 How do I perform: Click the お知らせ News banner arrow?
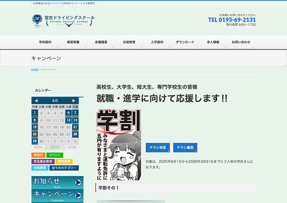point(78,182)
